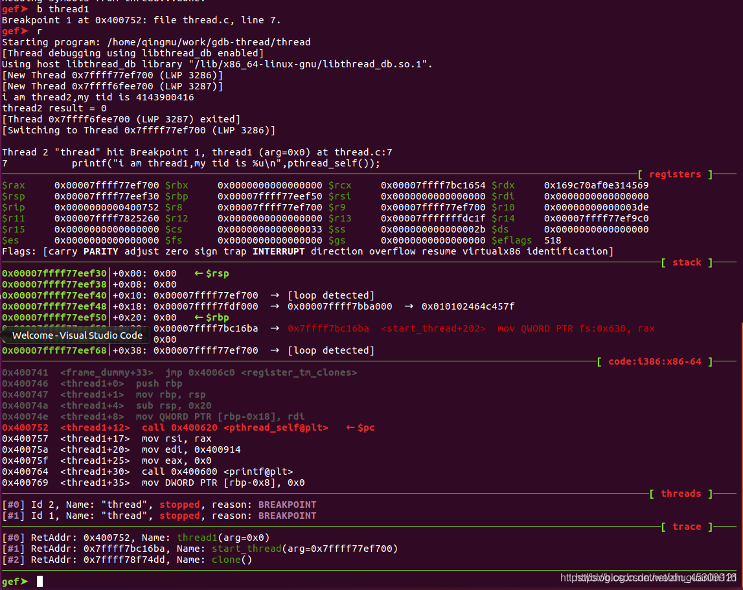
Task: Click the '← $pc' marker
Action: click(360, 427)
